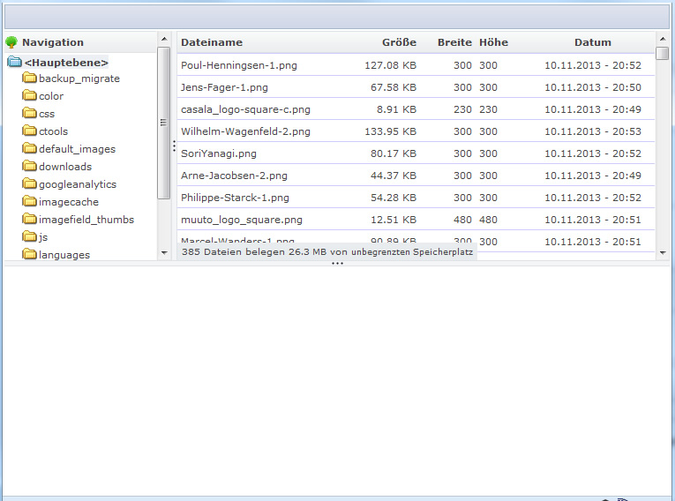Image resolution: width=675 pixels, height=501 pixels.
Task: Click the imagecache folder icon
Action: click(x=29, y=202)
